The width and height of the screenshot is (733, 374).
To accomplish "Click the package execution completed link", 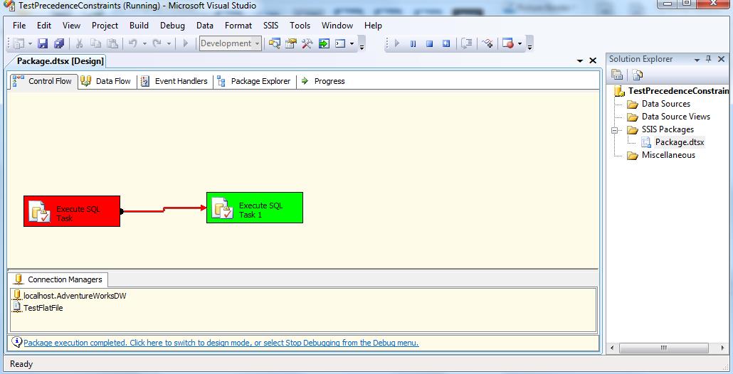I will pos(221,343).
